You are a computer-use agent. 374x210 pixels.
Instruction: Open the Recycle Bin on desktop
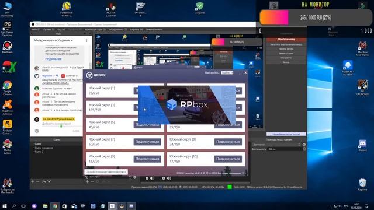click(x=362, y=184)
